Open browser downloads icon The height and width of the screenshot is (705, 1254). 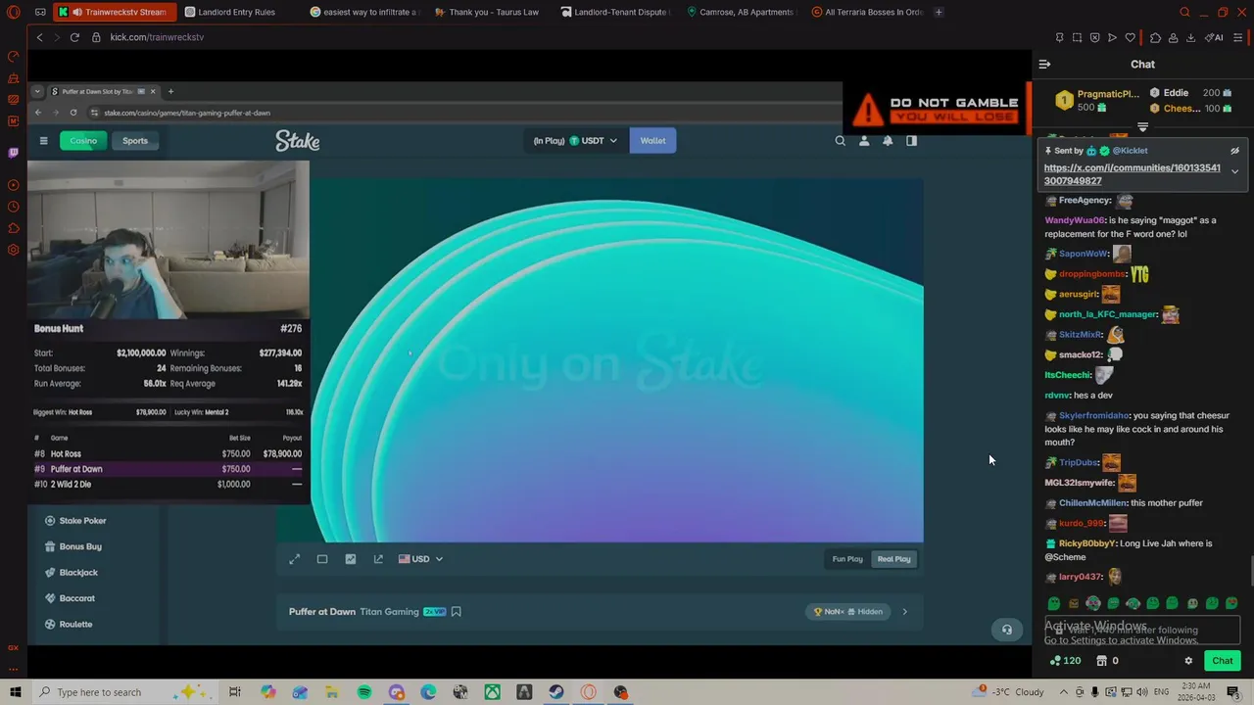[x=1190, y=37]
